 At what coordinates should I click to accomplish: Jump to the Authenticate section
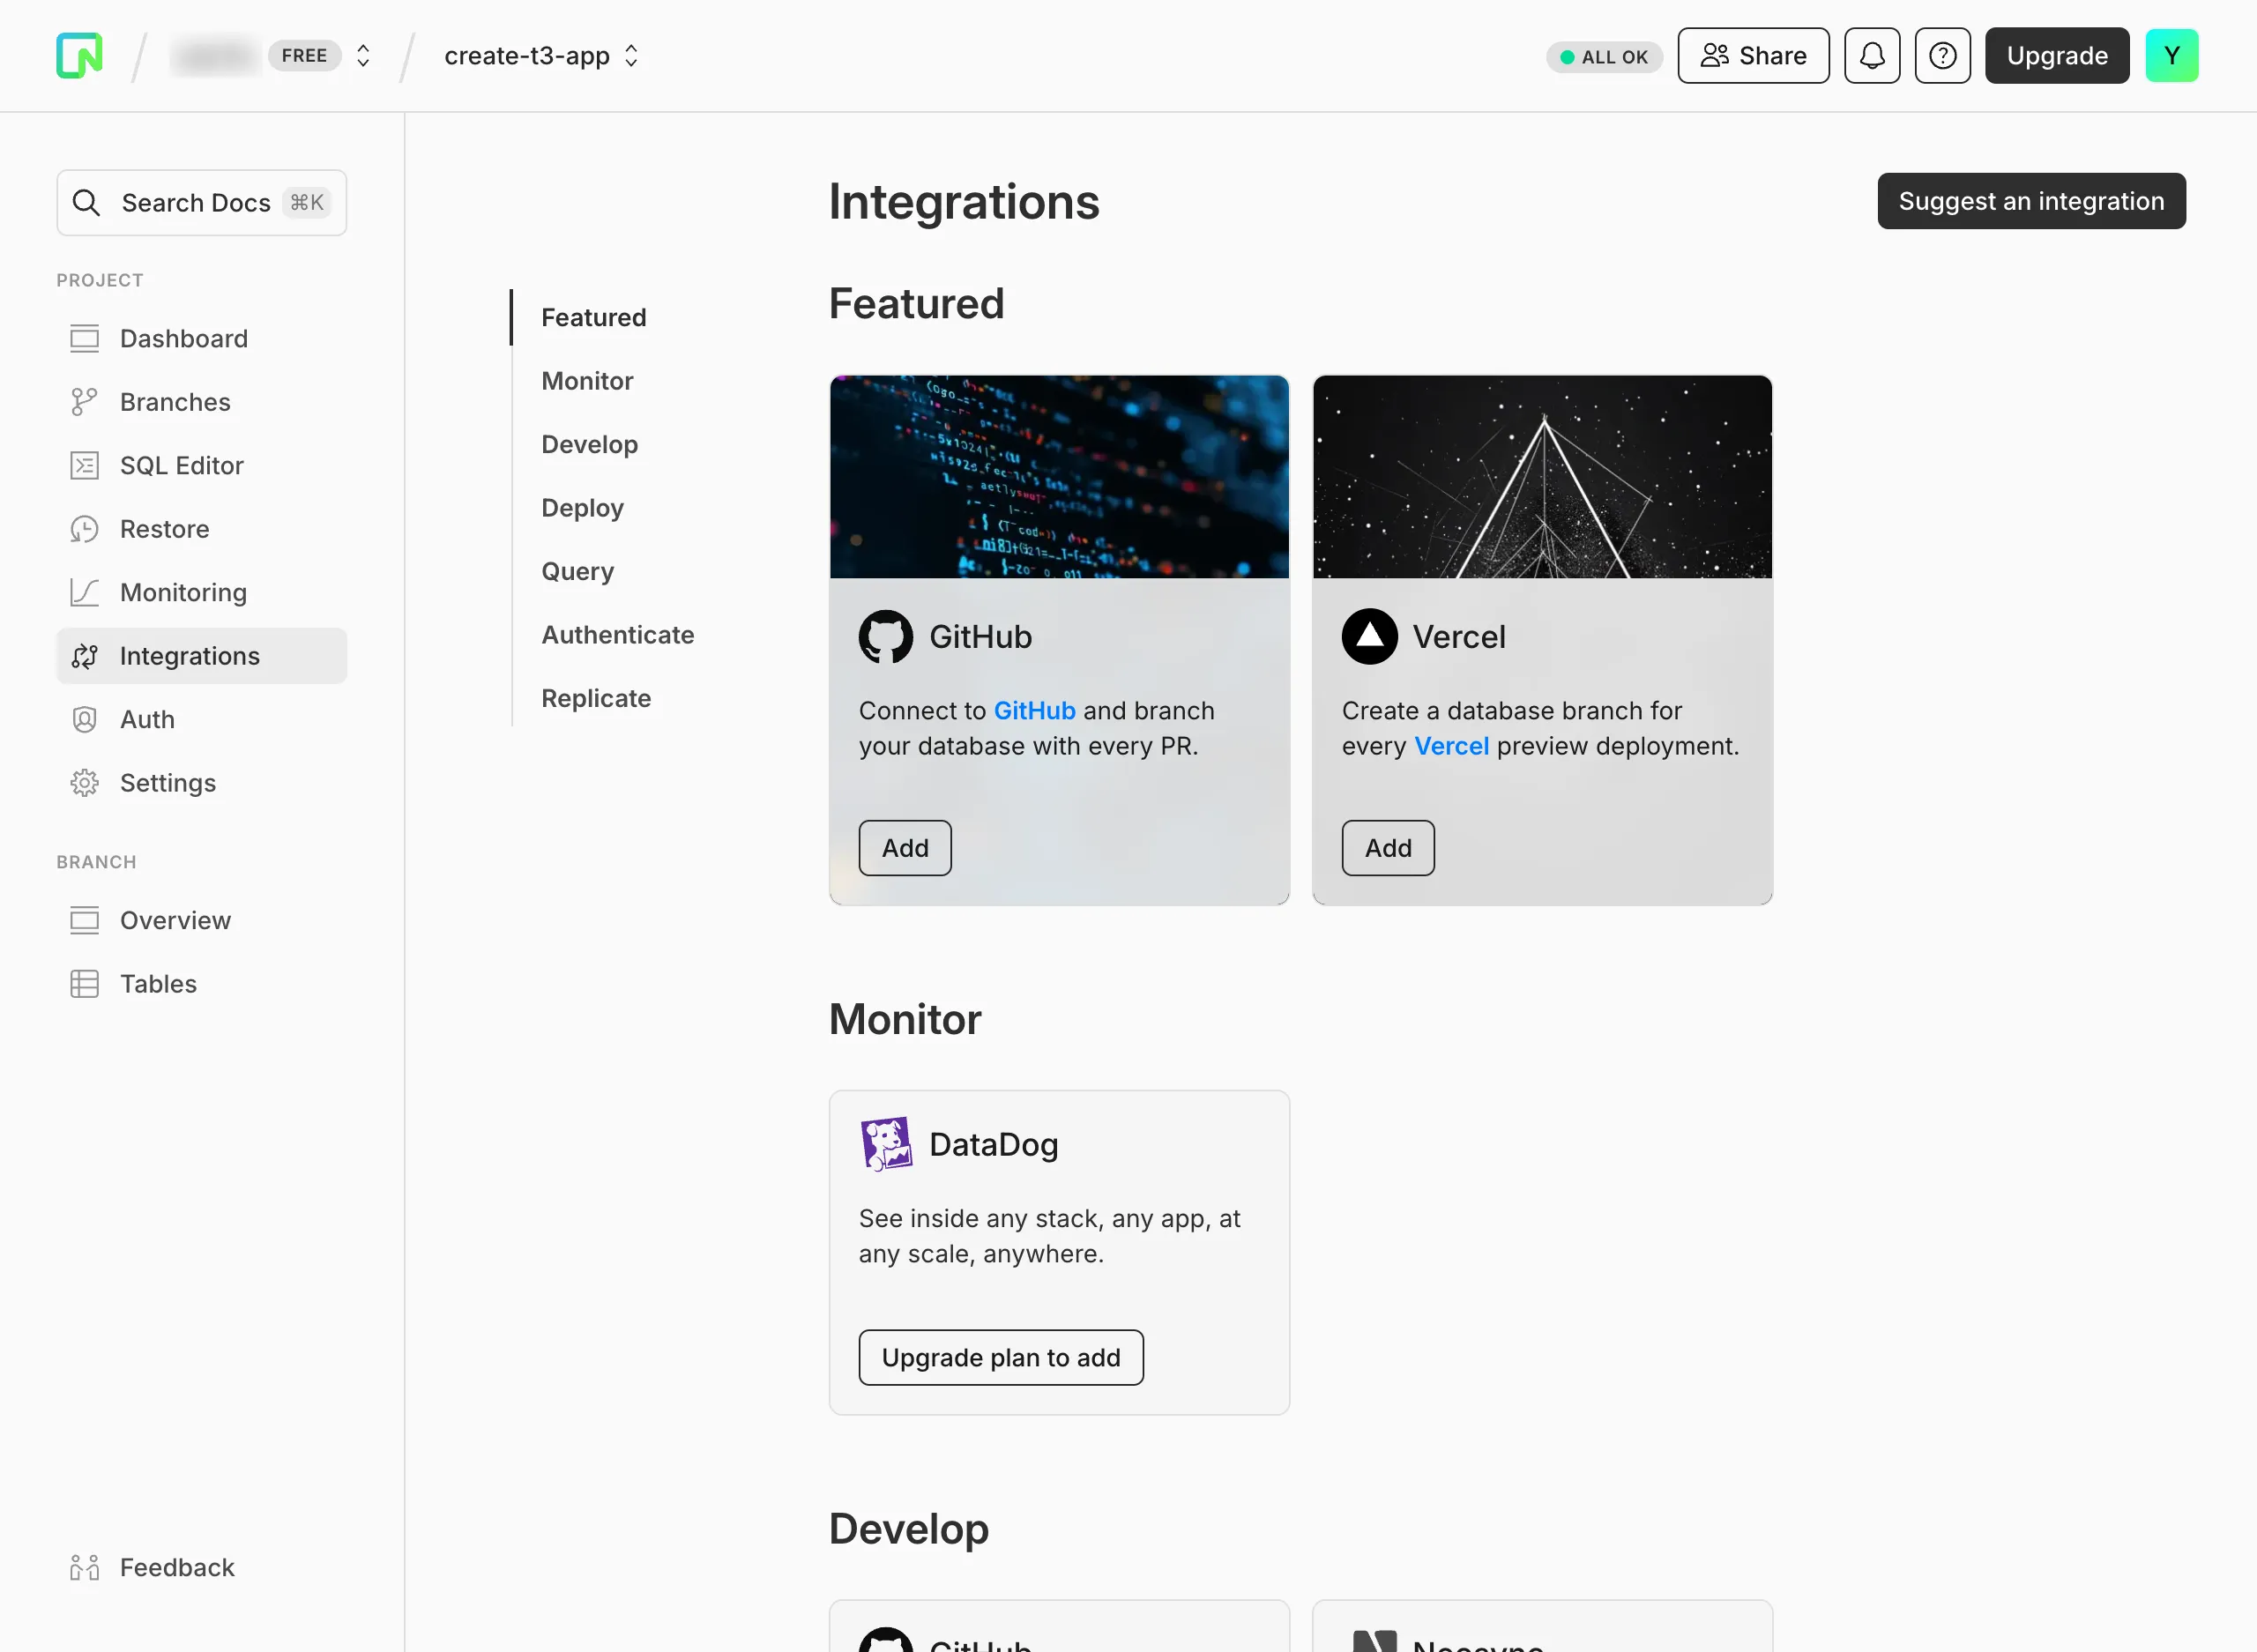618,635
